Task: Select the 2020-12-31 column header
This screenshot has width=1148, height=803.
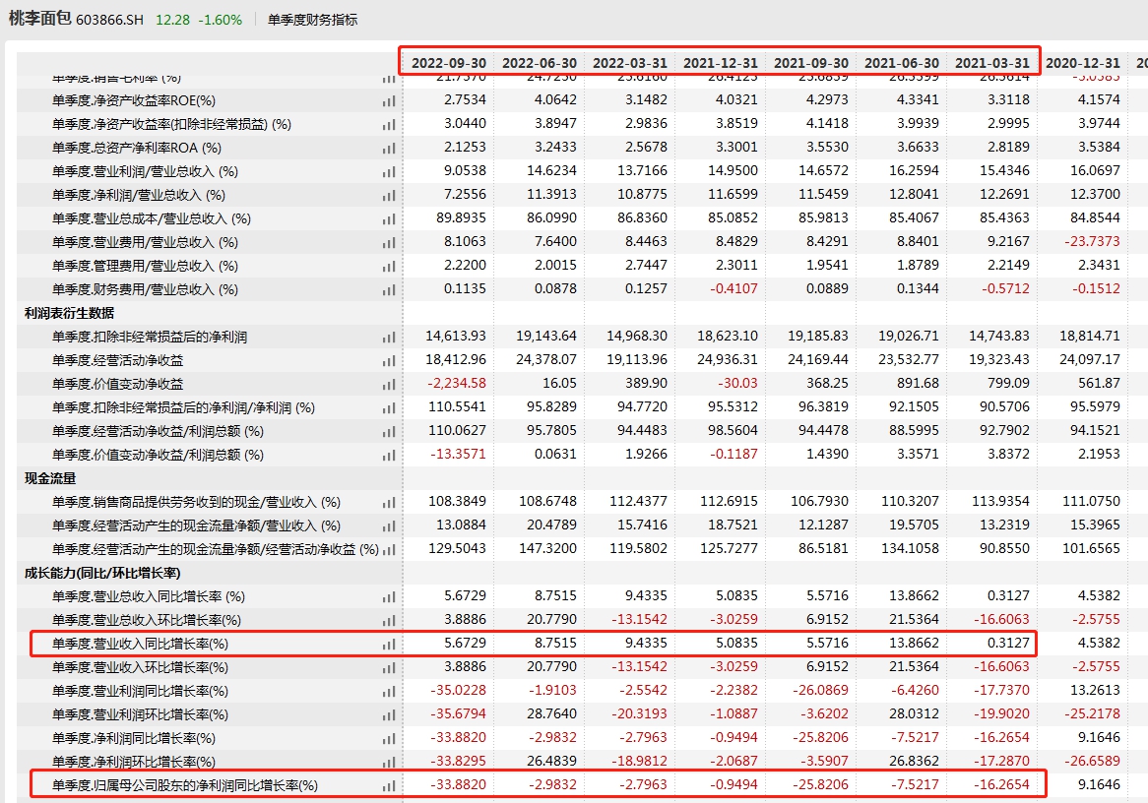Action: (x=1083, y=63)
